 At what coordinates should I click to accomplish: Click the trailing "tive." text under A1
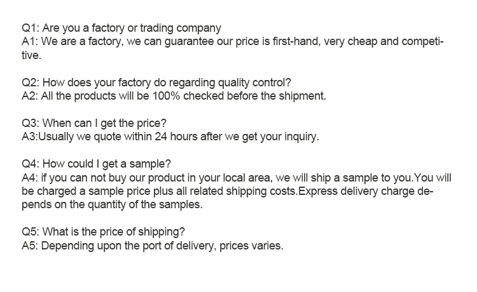point(33,56)
